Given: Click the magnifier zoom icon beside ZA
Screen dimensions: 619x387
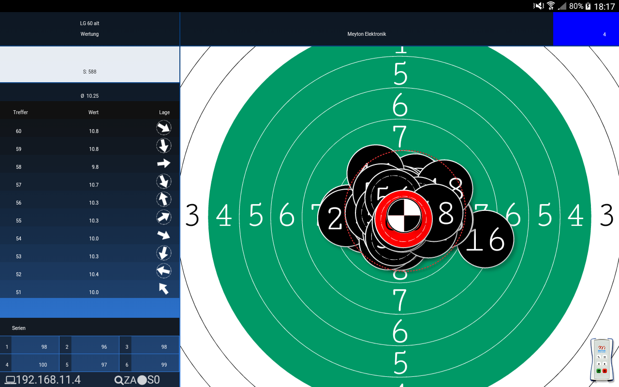Looking at the screenshot, I should 118,380.
